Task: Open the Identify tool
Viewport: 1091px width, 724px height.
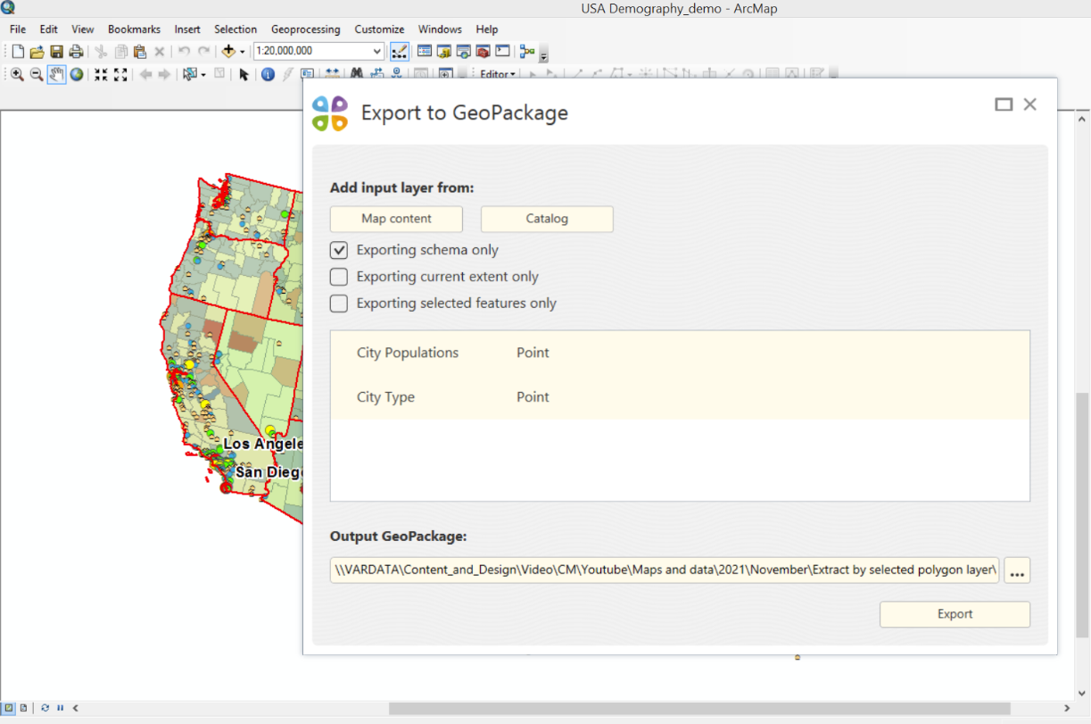Action: coord(268,75)
